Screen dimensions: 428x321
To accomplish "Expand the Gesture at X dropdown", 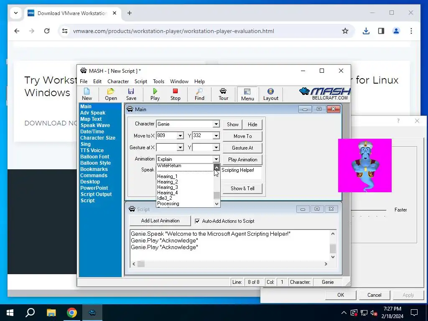I will (180, 148).
